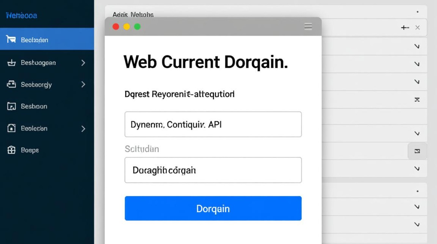This screenshot has width=437, height=244.
Task: Click the envelope icon in the right panel
Action: point(417,151)
